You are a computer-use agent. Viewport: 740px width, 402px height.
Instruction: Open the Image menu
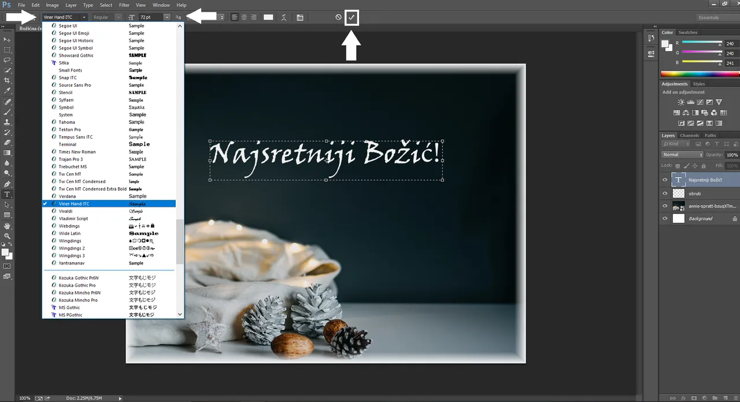pos(53,5)
